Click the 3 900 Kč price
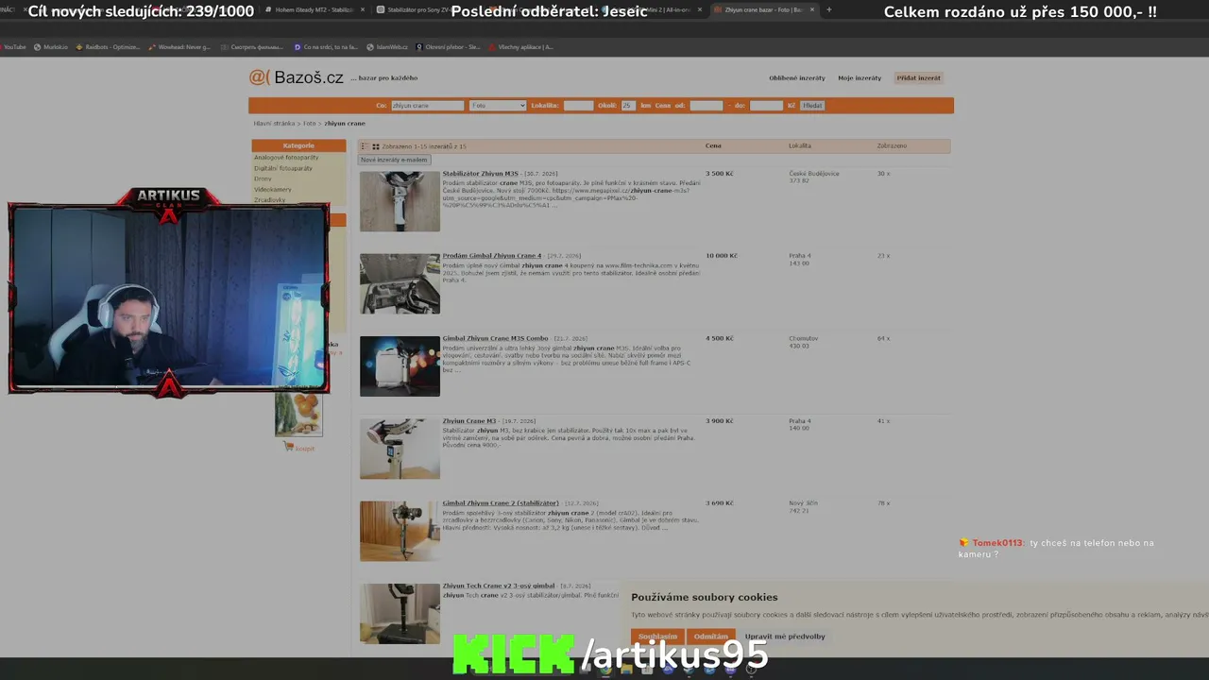 [720, 421]
